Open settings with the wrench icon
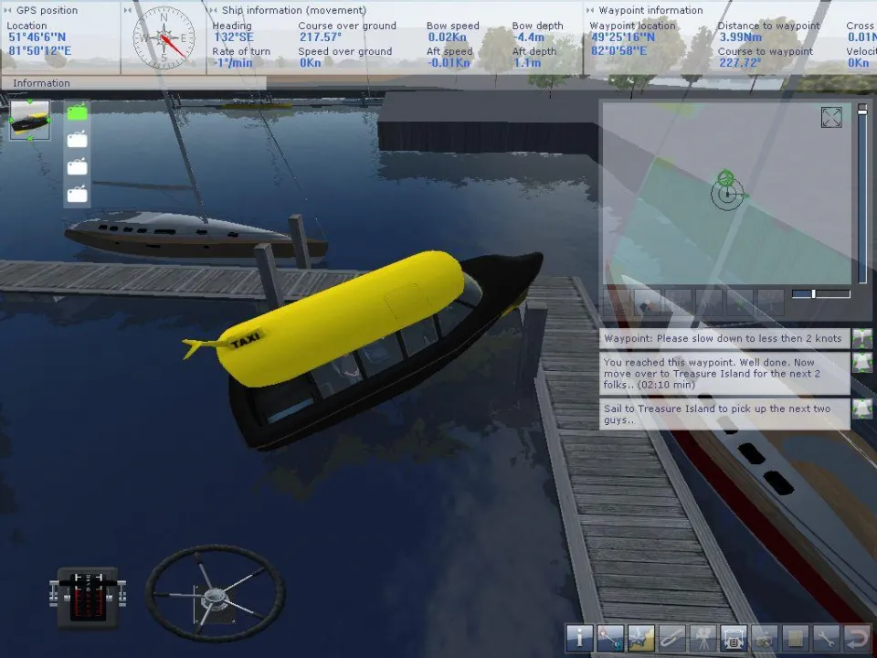The height and width of the screenshot is (658, 877). click(x=826, y=637)
